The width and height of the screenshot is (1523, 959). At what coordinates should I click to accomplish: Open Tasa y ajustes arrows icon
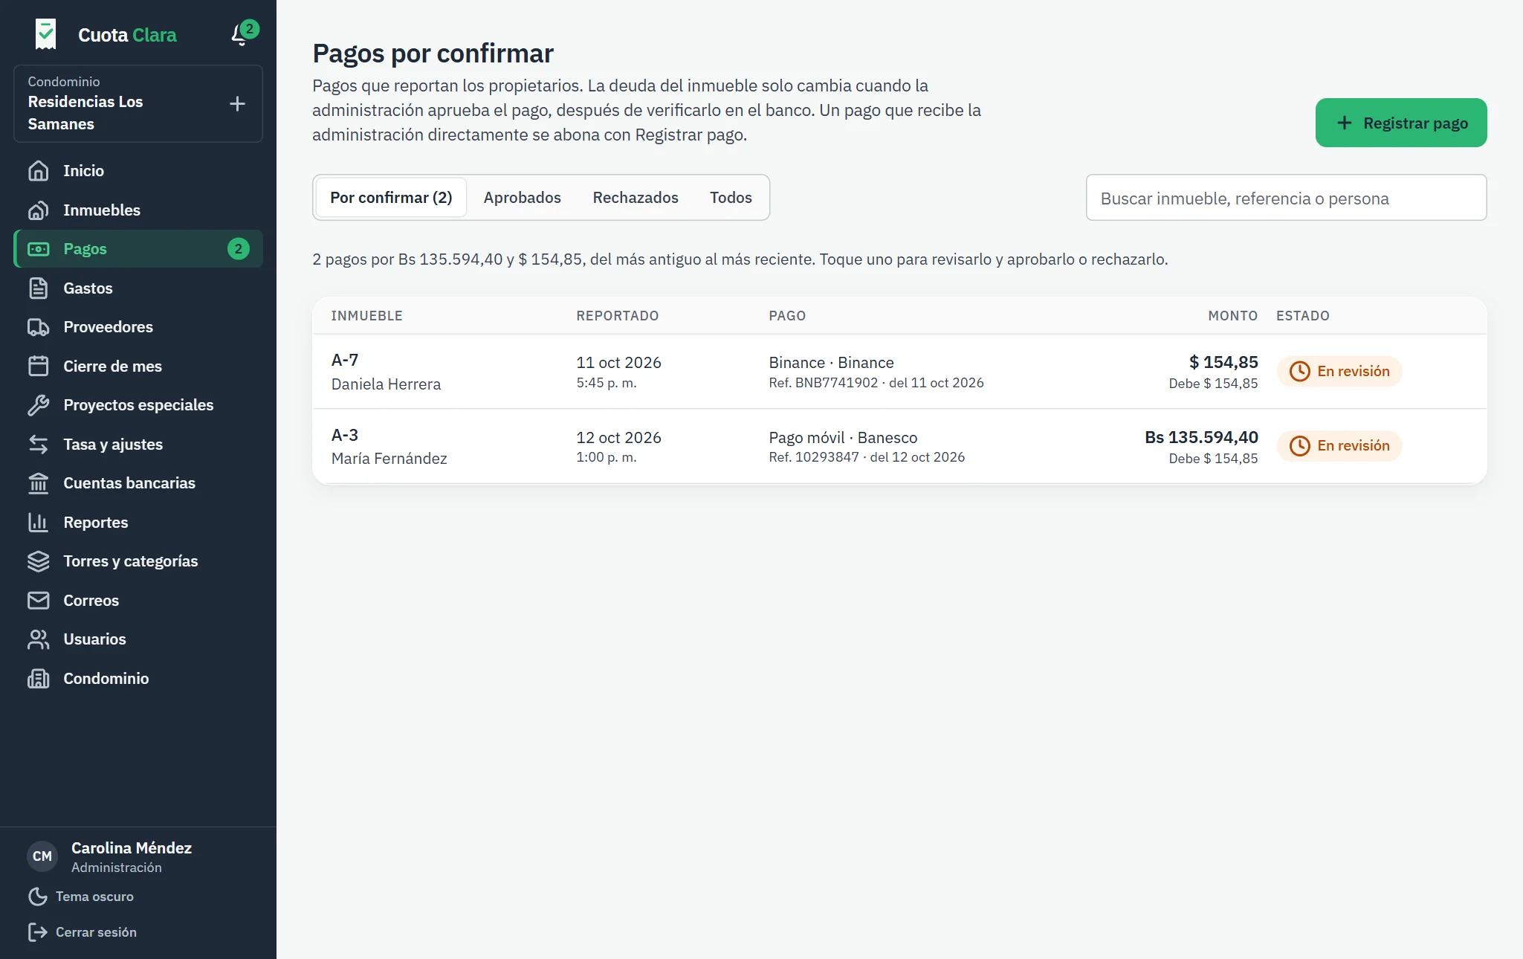(39, 445)
